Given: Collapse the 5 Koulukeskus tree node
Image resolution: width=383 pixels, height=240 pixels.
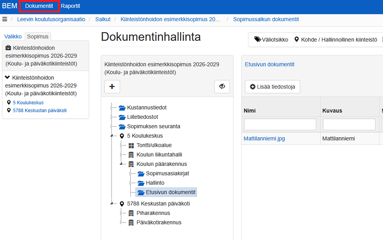Looking at the screenshot, I should coord(111,136).
